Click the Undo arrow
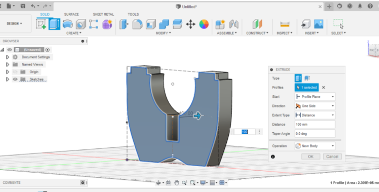379x192 pixels. point(33,6)
